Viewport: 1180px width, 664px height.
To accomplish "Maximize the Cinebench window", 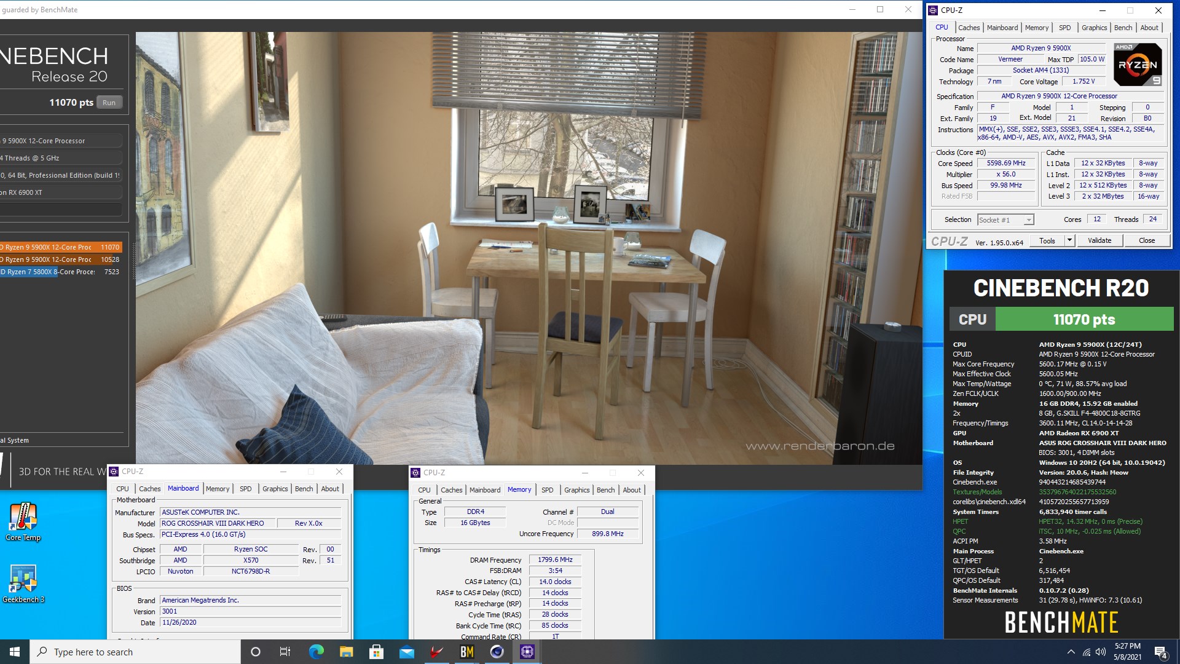I will coord(880,9).
